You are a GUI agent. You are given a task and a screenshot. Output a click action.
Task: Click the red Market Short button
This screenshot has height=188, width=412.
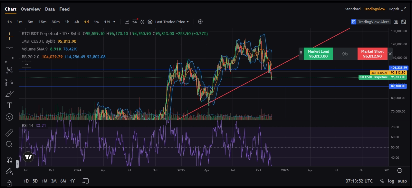coord(372,54)
